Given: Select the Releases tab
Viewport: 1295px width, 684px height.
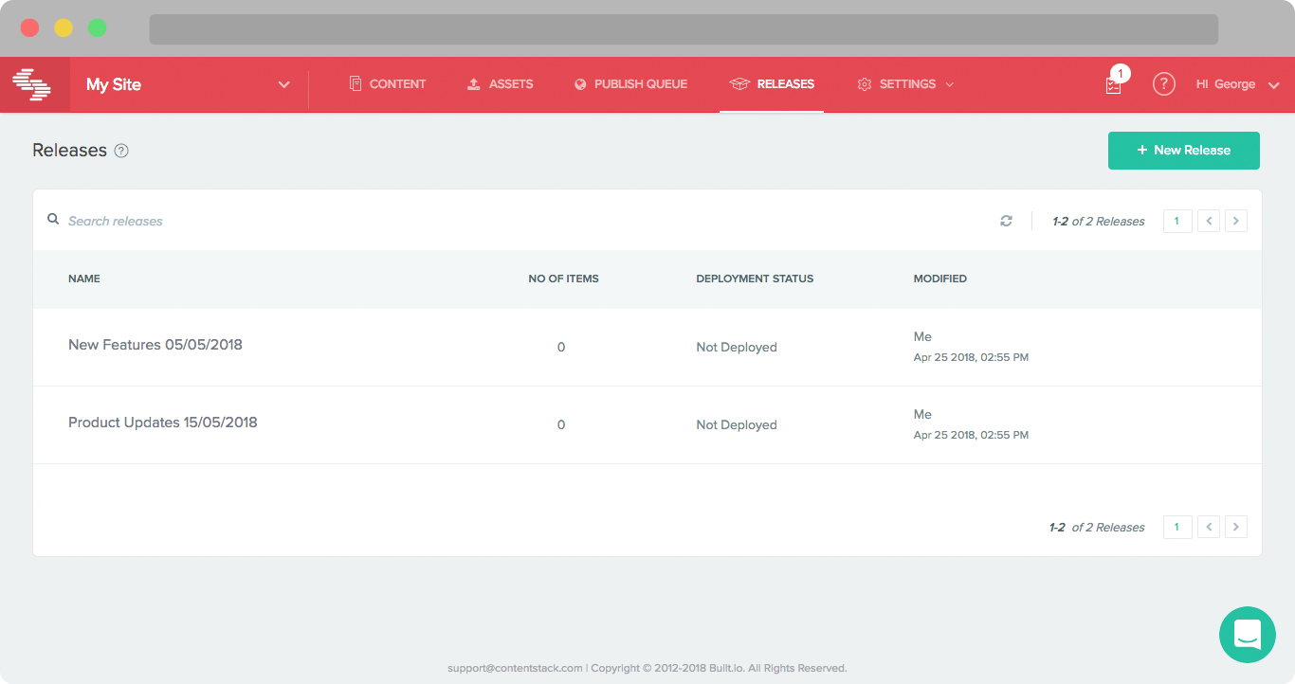Looking at the screenshot, I should pos(772,84).
